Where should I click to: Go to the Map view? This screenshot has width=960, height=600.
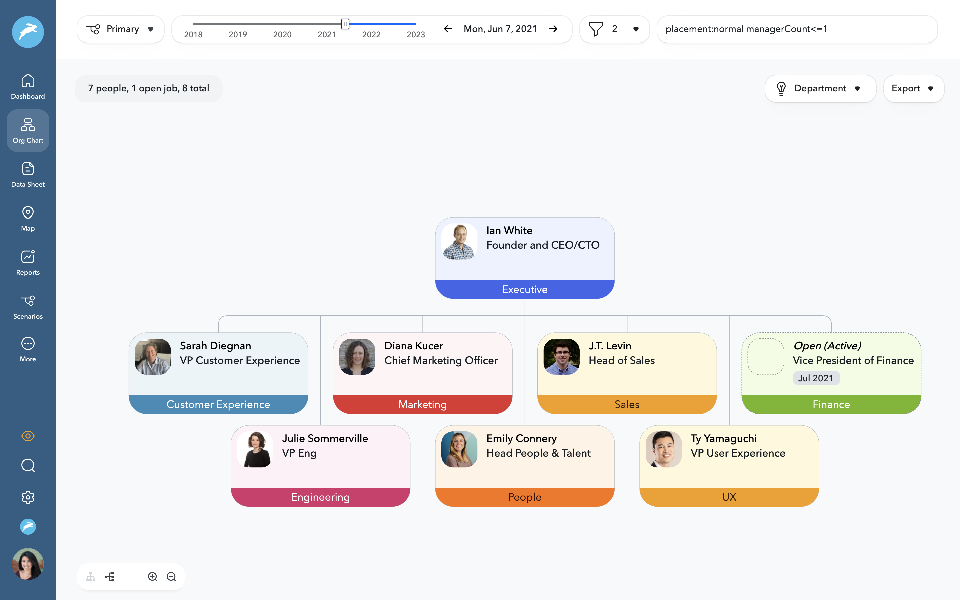[28, 219]
